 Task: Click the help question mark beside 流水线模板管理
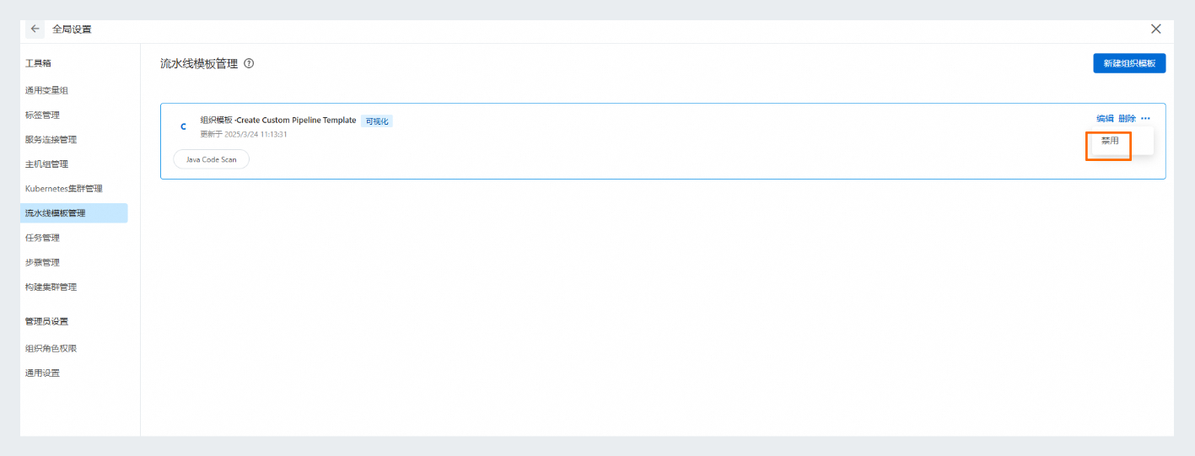click(x=250, y=63)
